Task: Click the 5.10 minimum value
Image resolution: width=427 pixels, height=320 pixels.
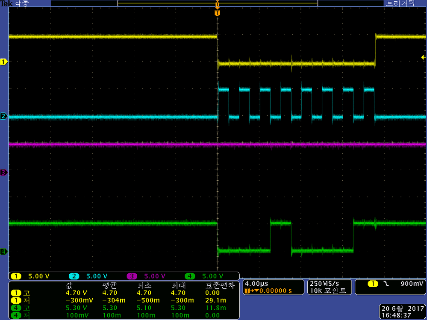Action: (144, 308)
